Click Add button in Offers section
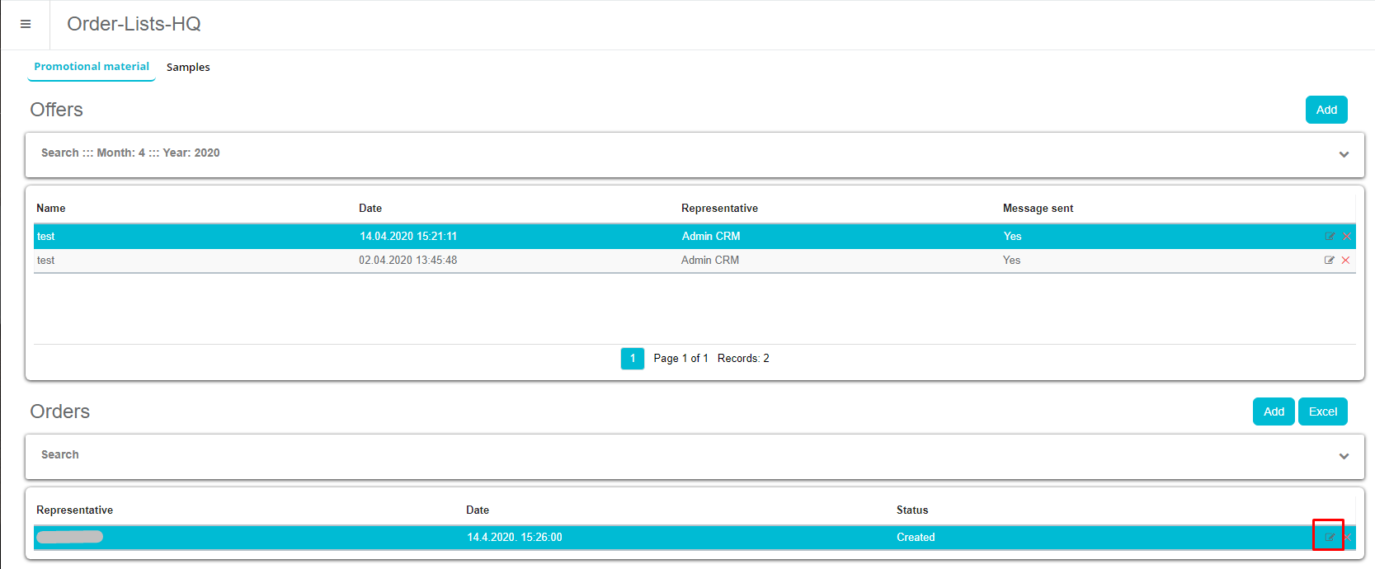1375x569 pixels. [x=1326, y=110]
